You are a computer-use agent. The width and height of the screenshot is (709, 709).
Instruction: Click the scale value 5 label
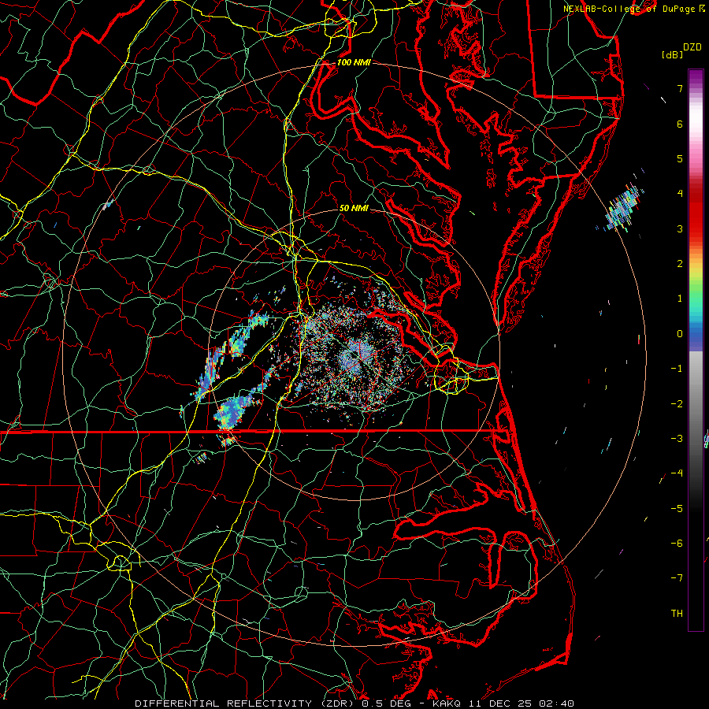[680, 158]
